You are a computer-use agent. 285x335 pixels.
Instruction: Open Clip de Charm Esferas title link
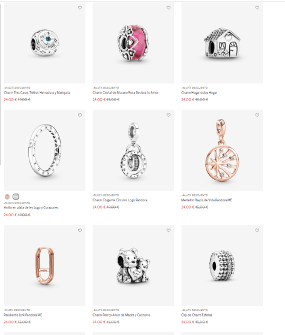point(197,315)
